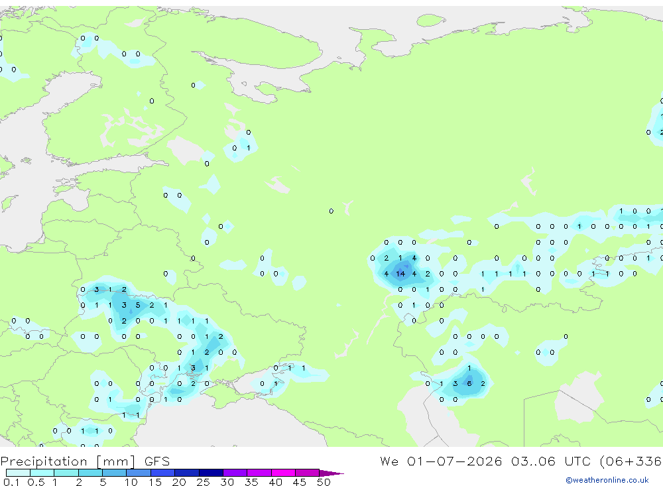663x486 pixels.
Task: Click the '(06+336' forecast offset text
Action: point(630,461)
